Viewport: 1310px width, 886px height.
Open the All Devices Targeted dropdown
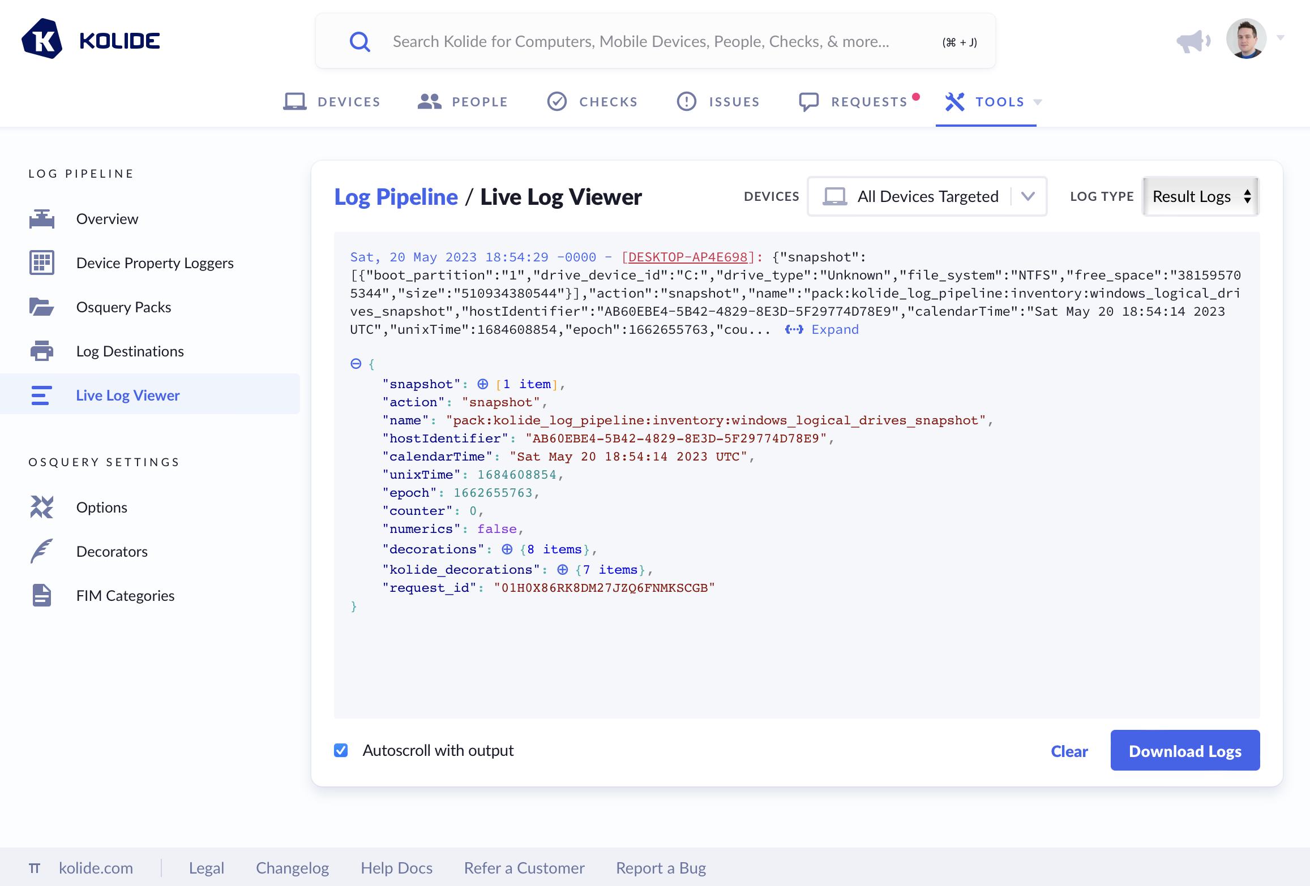(927, 196)
